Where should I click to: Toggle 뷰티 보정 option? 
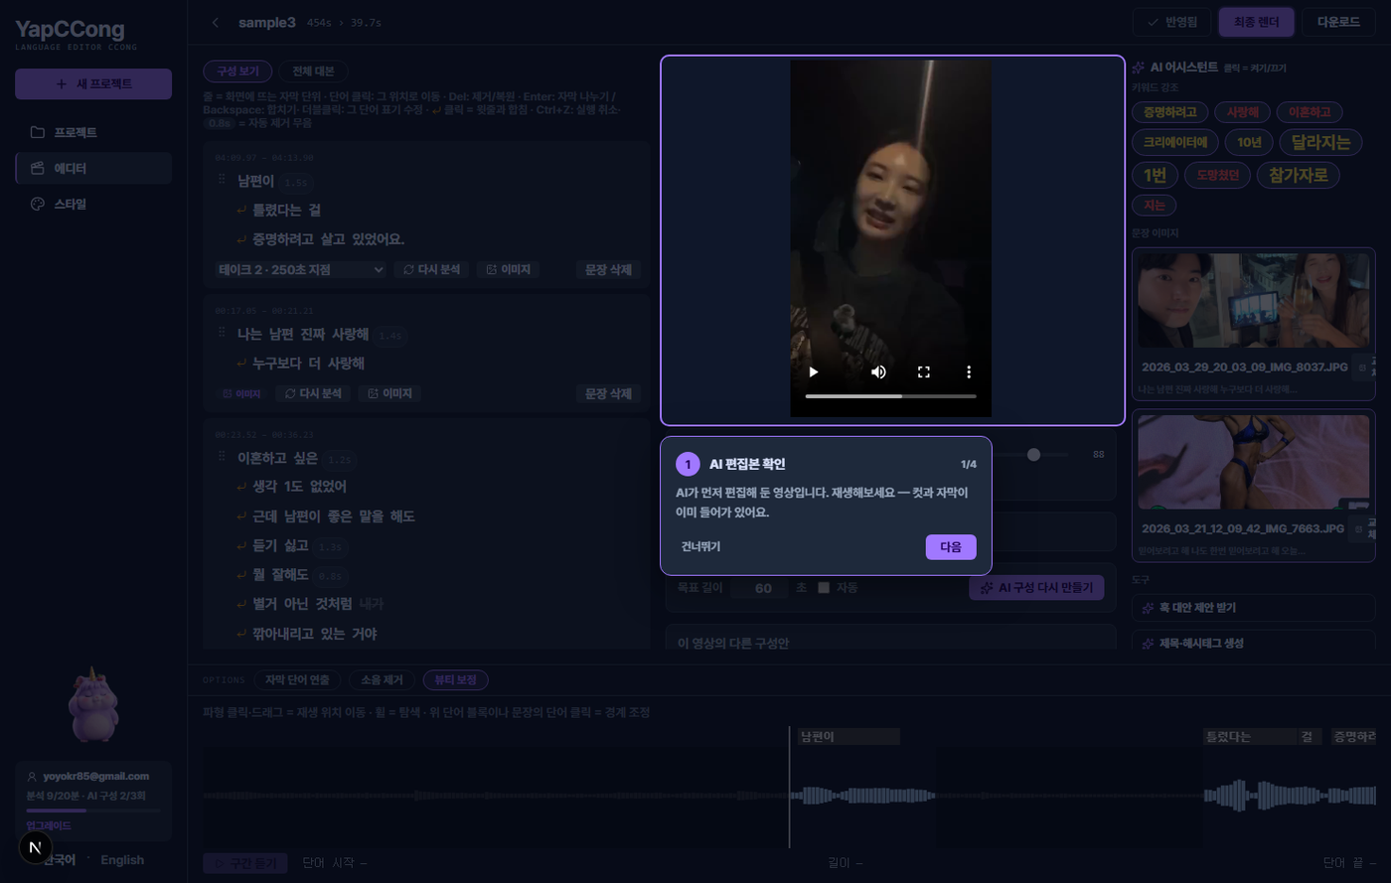pyautogui.click(x=455, y=679)
